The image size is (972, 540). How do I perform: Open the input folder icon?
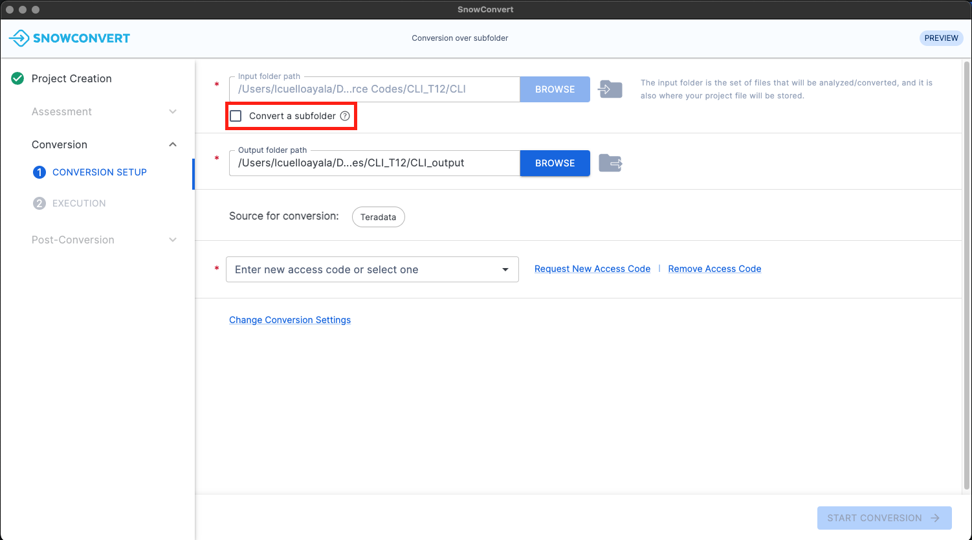point(610,89)
